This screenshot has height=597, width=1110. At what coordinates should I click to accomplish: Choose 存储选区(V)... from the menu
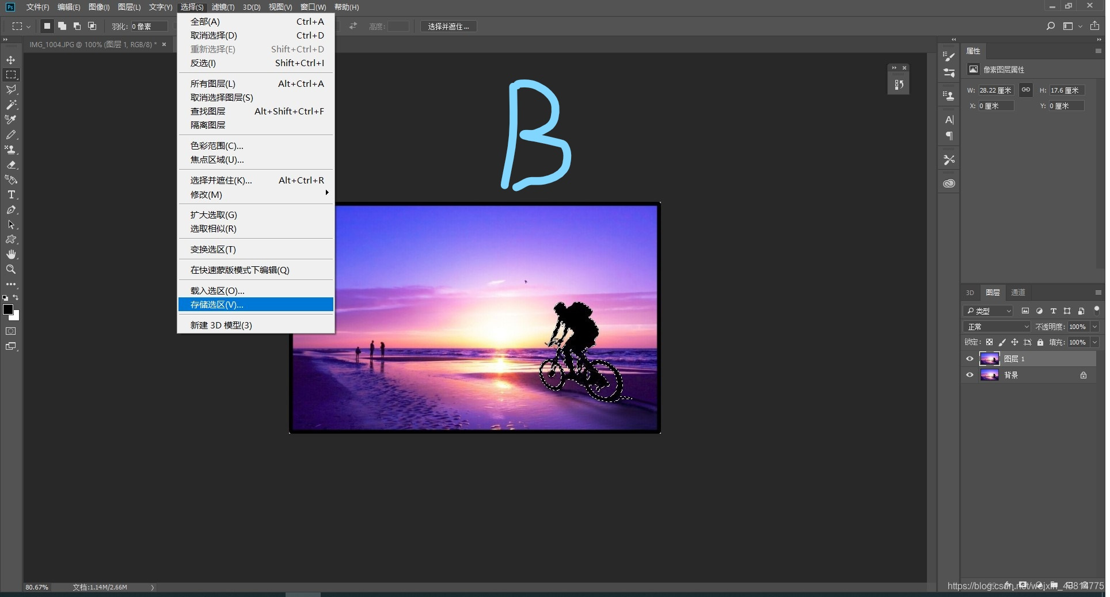[x=256, y=304]
